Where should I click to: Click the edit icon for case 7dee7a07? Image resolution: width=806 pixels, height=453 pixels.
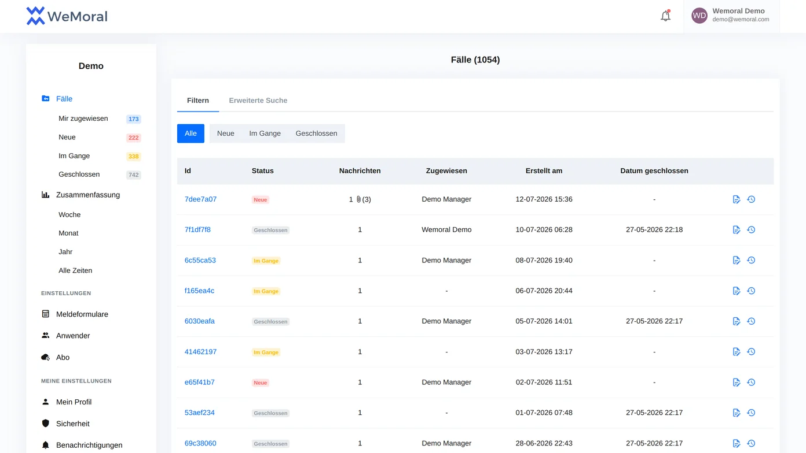pos(737,199)
